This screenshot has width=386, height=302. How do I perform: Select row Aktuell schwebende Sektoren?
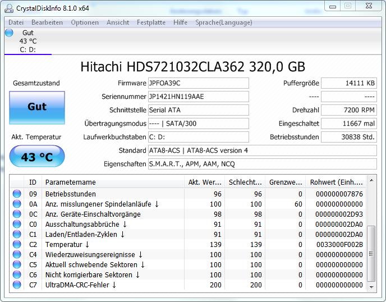coord(188,264)
